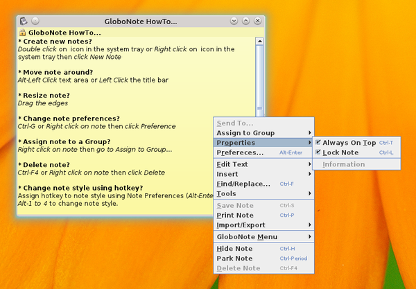Click the '* Resize note?' heading
Screen dimensions: 416x289
point(44,96)
